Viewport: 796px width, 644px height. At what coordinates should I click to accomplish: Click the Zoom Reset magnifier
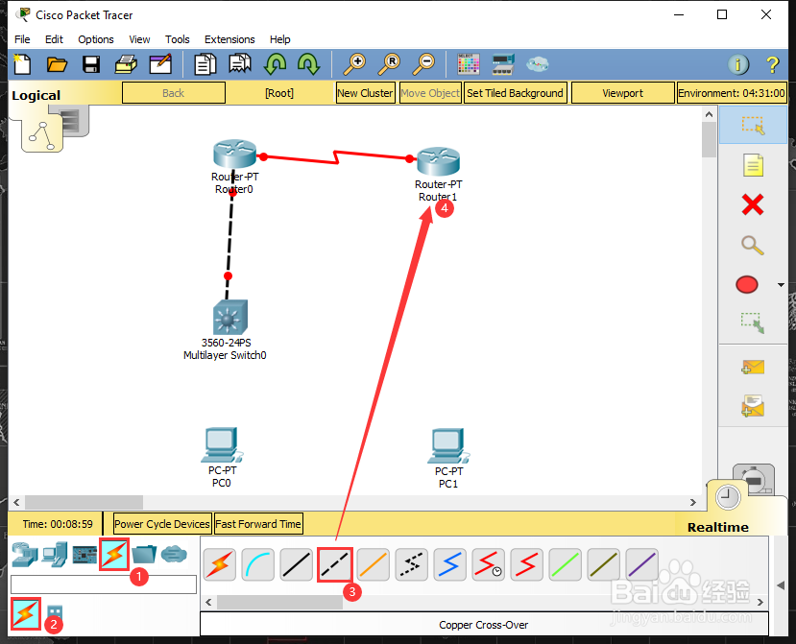click(389, 64)
